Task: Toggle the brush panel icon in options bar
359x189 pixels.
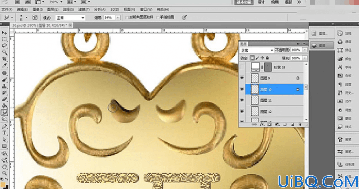Action: tap(35, 17)
